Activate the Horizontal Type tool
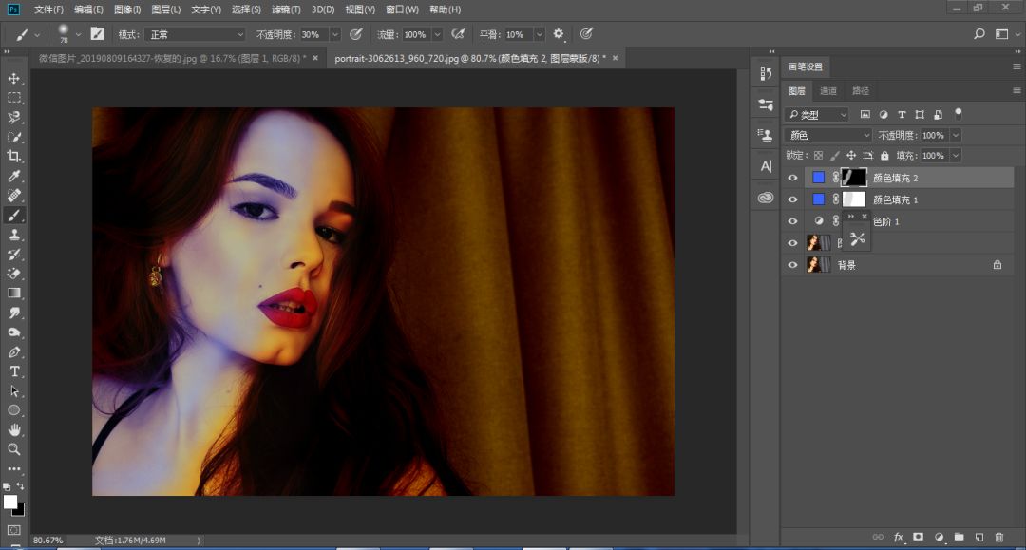The width and height of the screenshot is (1026, 550). pyautogui.click(x=14, y=370)
